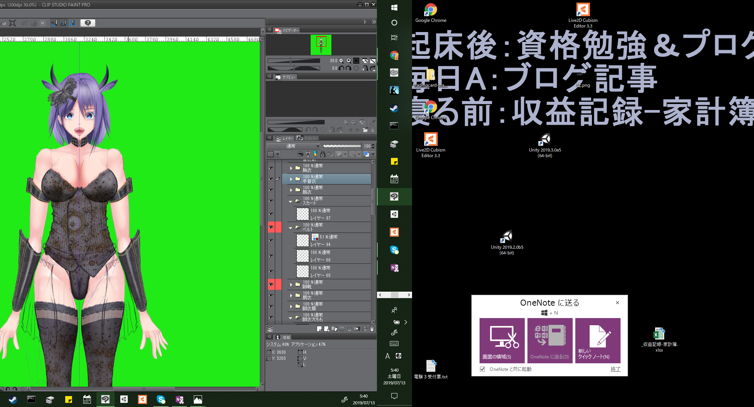
Task: Toggle clip to layer below icon
Action: pos(300,154)
